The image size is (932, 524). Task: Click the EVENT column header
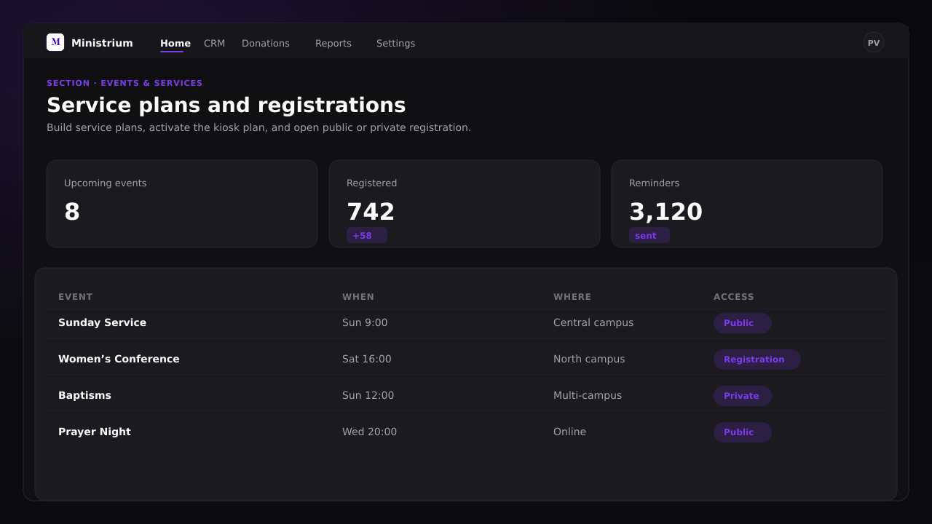coord(76,297)
